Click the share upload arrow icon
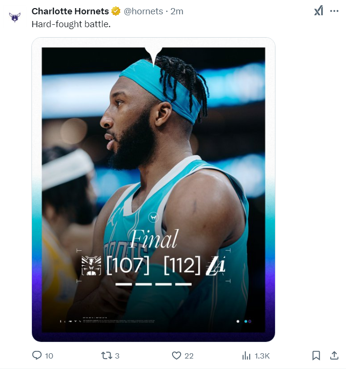The width and height of the screenshot is (346, 369). (334, 355)
